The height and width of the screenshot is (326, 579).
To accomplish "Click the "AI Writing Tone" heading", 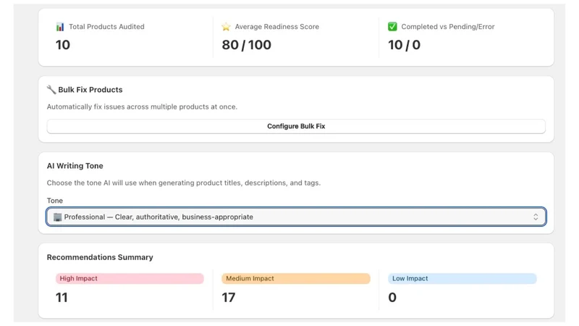I will 75,166.
